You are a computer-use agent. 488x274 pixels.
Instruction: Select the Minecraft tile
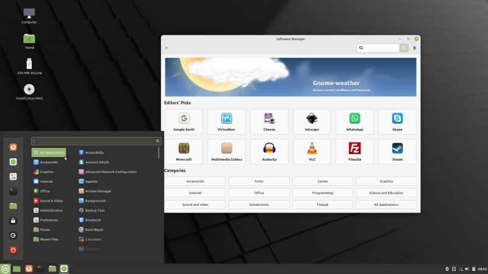pyautogui.click(x=184, y=152)
